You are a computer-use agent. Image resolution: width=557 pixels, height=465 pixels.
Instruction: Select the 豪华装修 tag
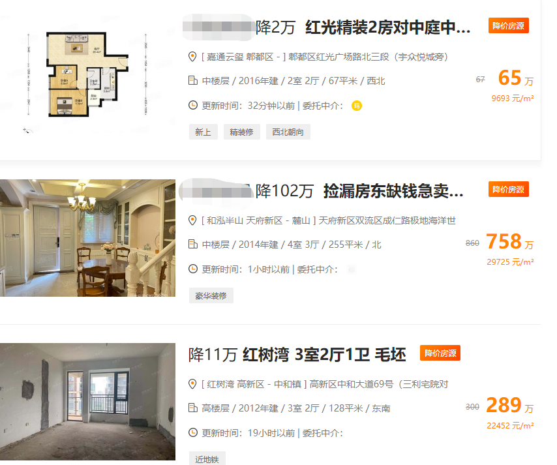pos(211,295)
